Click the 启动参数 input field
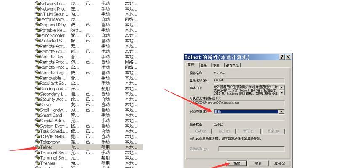353x168 pixels. coord(251,149)
